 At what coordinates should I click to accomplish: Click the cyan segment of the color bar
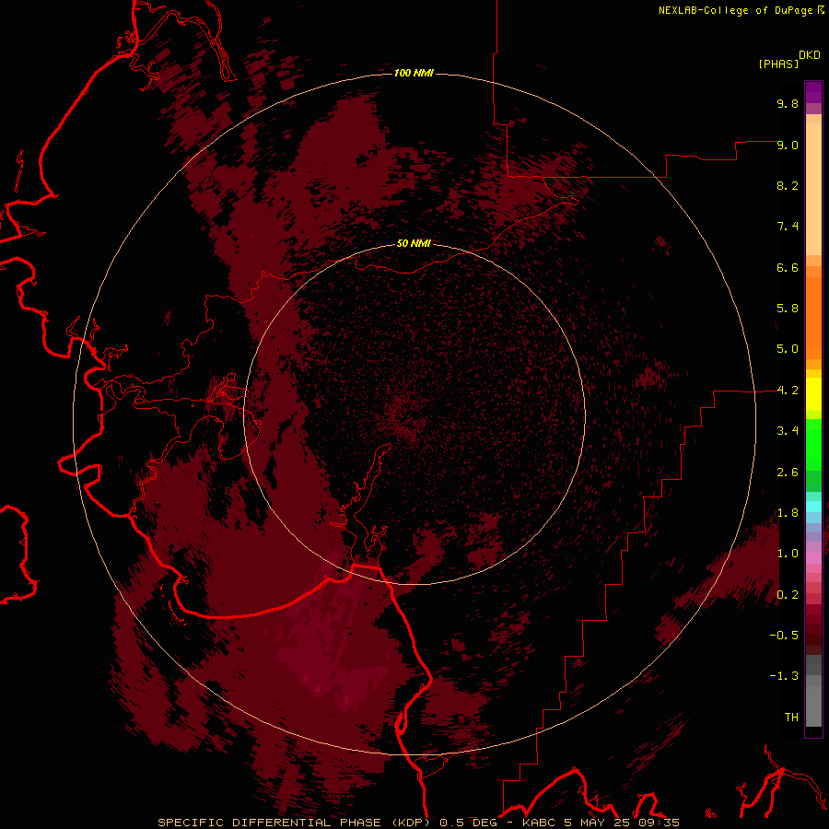[x=813, y=507]
